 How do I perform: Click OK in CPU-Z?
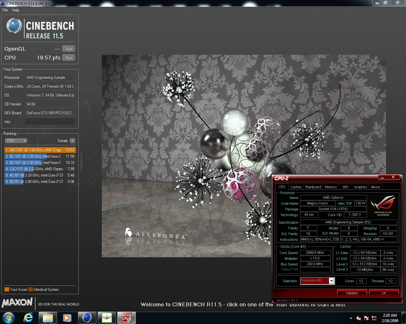[384, 293]
